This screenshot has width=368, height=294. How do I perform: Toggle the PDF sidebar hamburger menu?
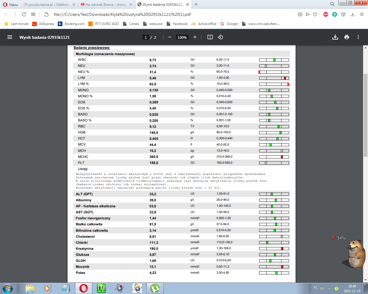click(x=10, y=37)
